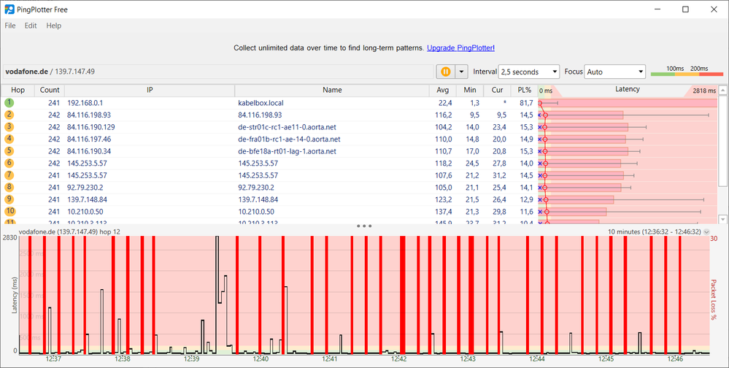The height and width of the screenshot is (368, 729).
Task: Click the three-dot divider grip handle
Action: (x=364, y=226)
